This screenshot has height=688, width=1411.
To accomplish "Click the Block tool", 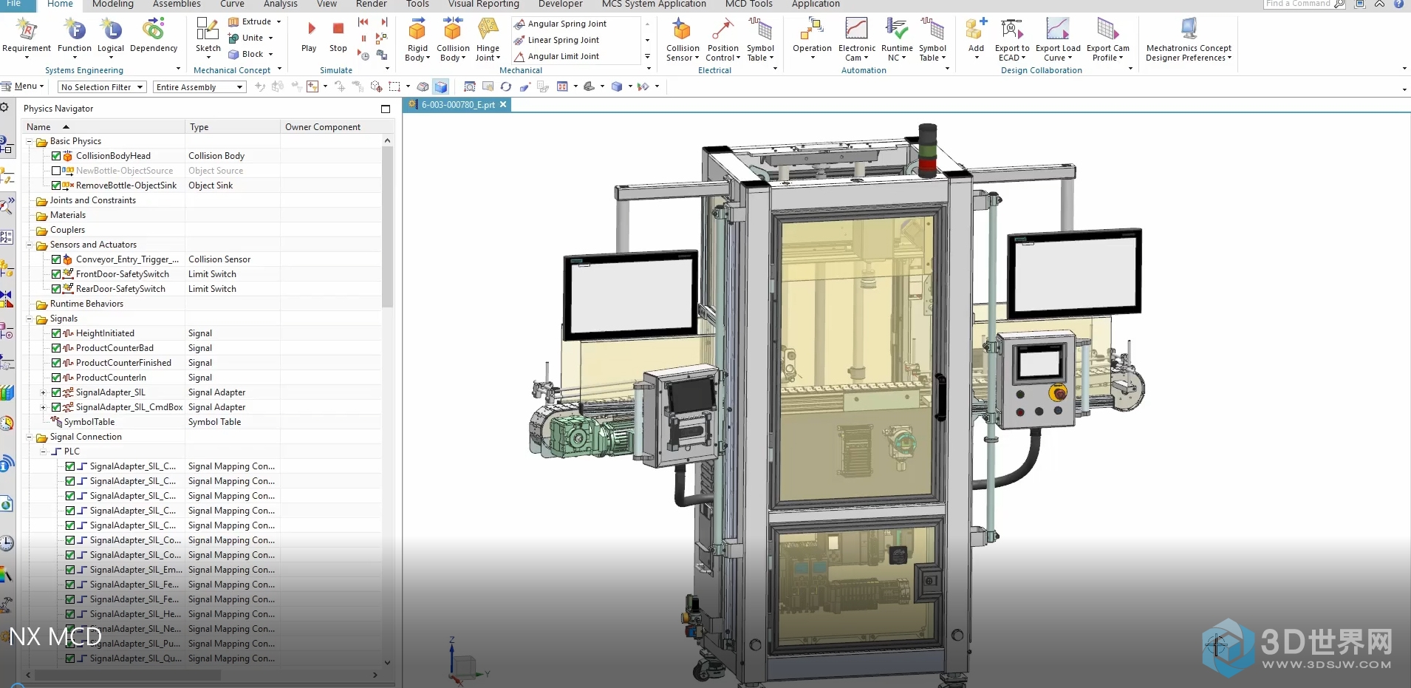I will (246, 54).
